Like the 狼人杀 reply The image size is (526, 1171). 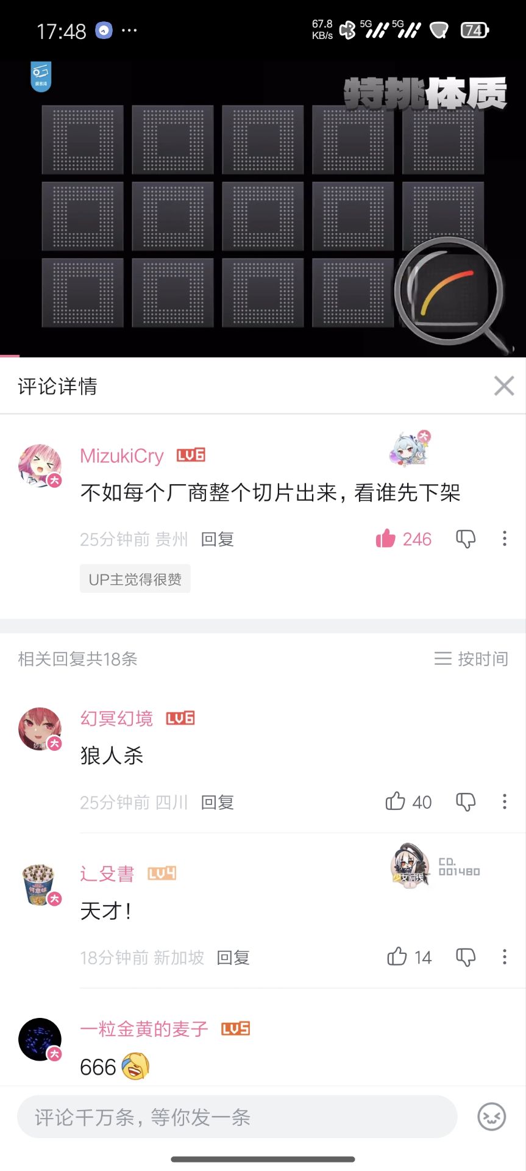pyautogui.click(x=408, y=802)
